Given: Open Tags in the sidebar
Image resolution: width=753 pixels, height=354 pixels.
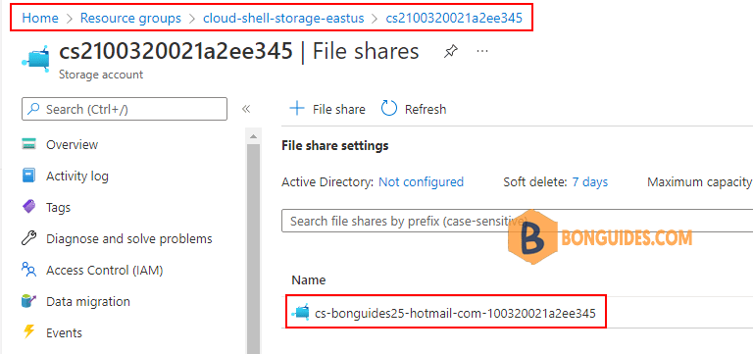Looking at the screenshot, I should tap(58, 208).
